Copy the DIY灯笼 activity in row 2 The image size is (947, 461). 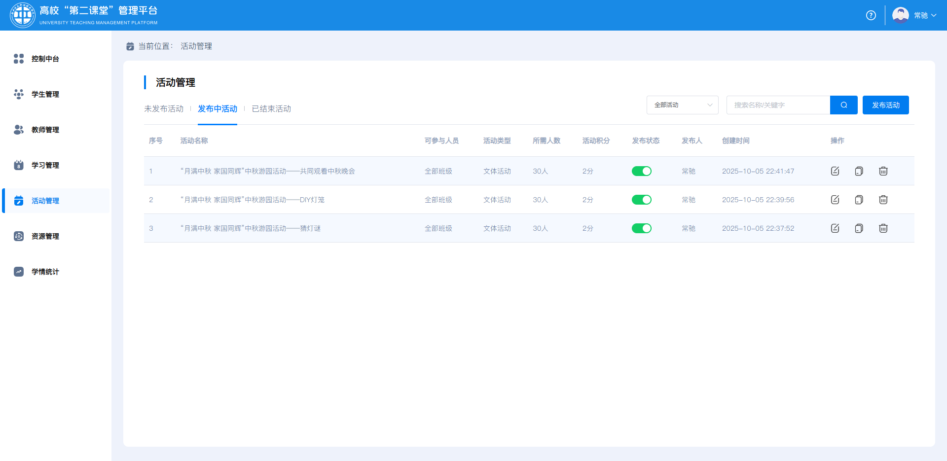pyautogui.click(x=859, y=200)
